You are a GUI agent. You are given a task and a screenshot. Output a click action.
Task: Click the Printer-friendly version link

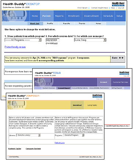point(15,47)
